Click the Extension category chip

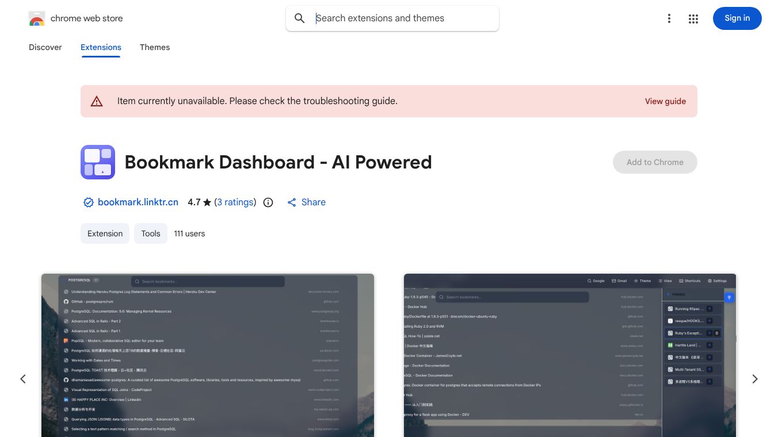tap(105, 233)
